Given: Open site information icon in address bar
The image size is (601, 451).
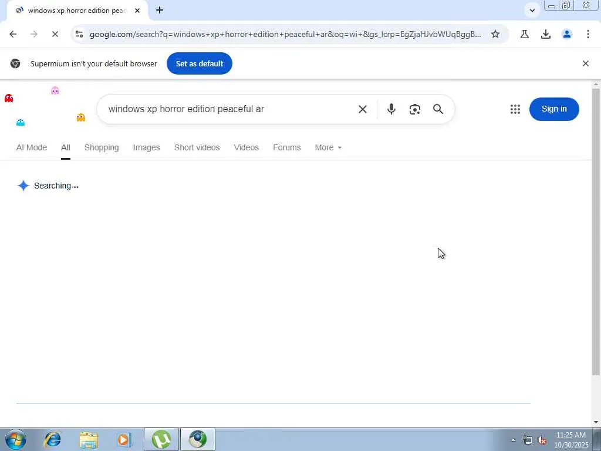Looking at the screenshot, I should click(79, 34).
